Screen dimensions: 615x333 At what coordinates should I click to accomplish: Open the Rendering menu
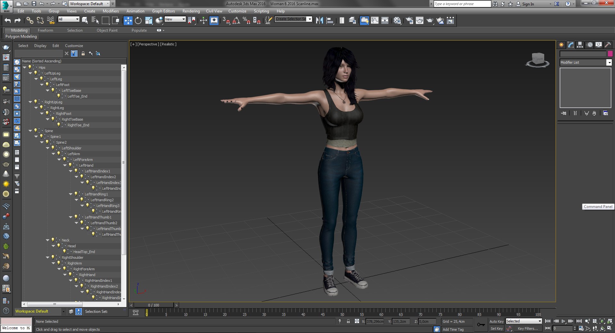point(191,11)
